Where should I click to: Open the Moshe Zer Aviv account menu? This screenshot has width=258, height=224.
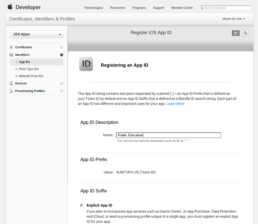coord(234,19)
